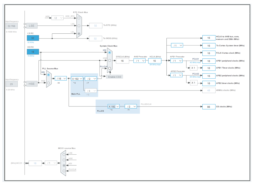This screenshot has width=253, height=185.
Task: Open PLLI2S X 192 N multiplier dropdown
Action: (x=114, y=106)
